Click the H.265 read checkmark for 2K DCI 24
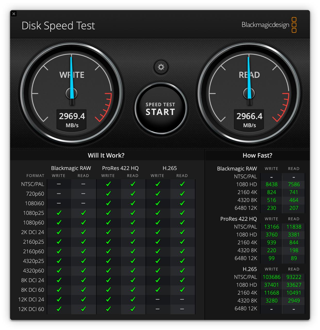 [x=182, y=232]
